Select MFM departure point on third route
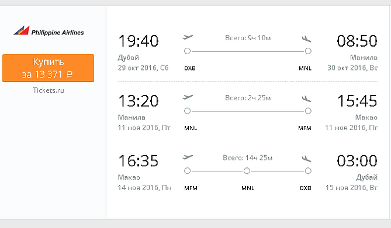The width and height of the screenshot is (391, 228). (x=187, y=171)
